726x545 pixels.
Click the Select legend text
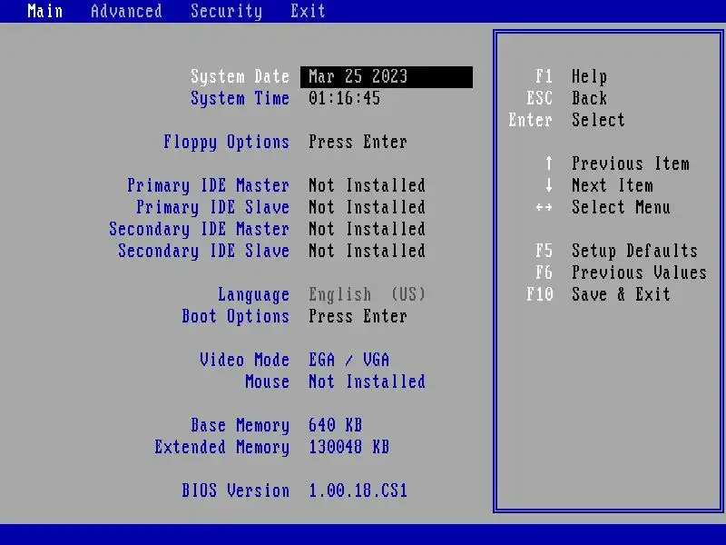tap(598, 120)
